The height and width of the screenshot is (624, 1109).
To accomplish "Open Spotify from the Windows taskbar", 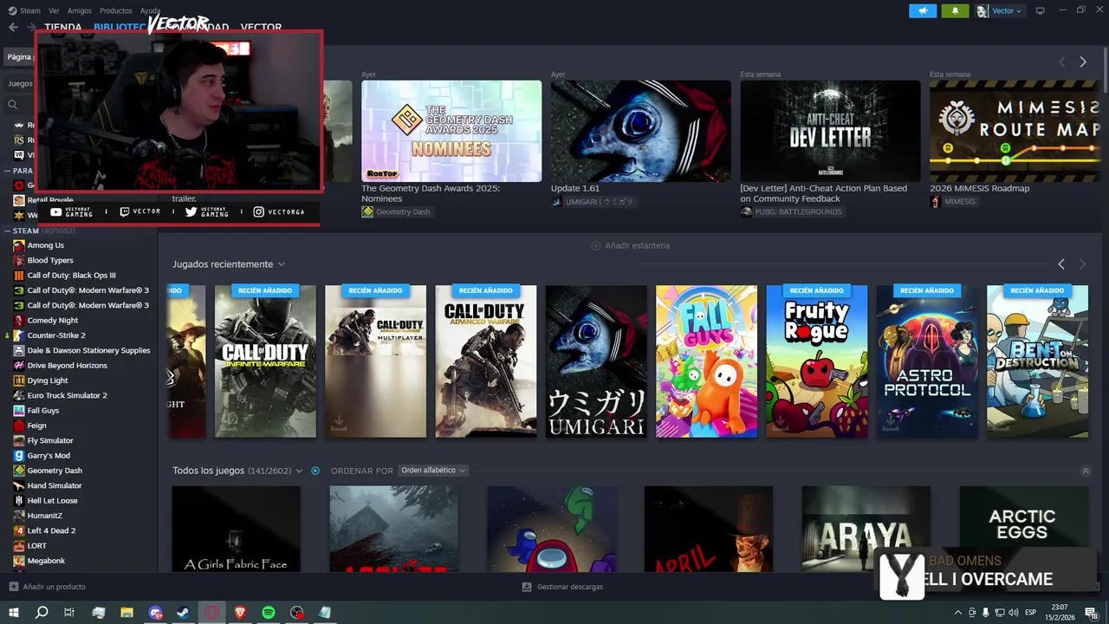I will [269, 613].
